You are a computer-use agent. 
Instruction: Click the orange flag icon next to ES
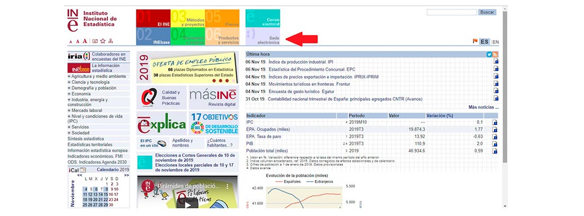click(475, 41)
